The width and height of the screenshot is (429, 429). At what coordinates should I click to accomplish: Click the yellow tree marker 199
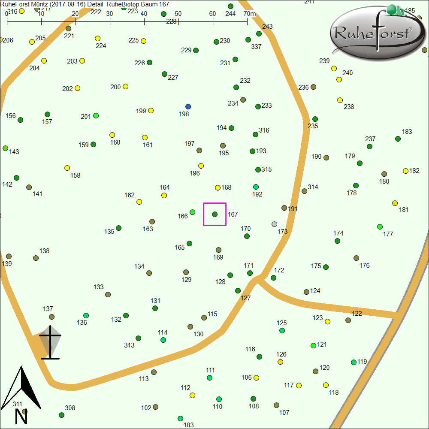tap(151, 110)
